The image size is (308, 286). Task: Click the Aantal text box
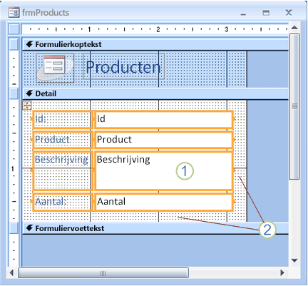pyautogui.click(x=164, y=202)
